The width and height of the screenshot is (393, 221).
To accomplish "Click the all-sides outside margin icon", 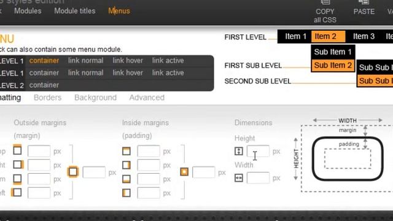I will coord(73,172).
